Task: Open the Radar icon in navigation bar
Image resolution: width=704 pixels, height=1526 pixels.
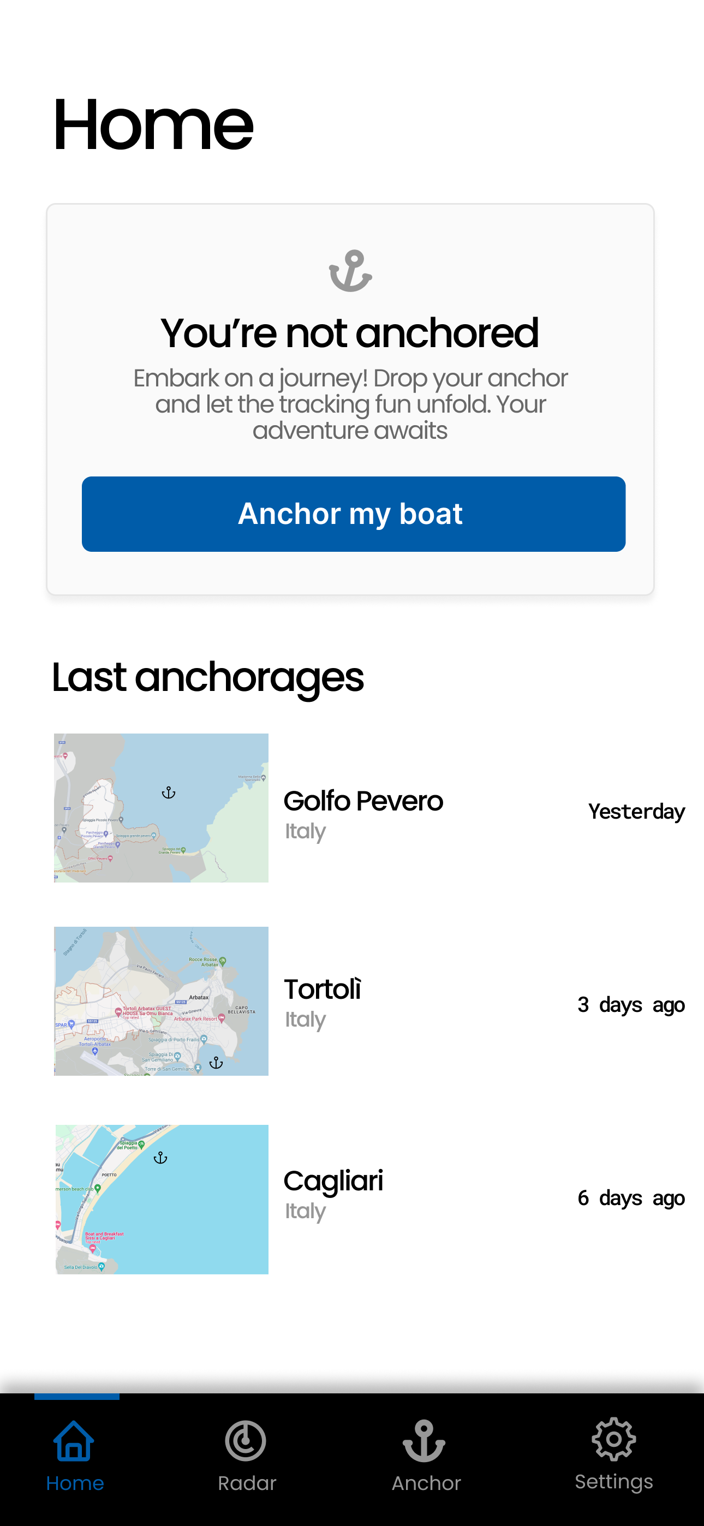Action: tap(246, 1441)
